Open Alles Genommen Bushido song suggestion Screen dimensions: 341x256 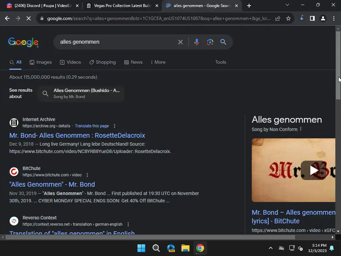click(x=81, y=93)
